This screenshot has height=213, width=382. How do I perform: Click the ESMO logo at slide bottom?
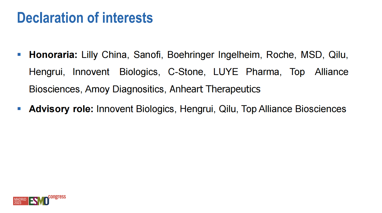[x=39, y=200]
